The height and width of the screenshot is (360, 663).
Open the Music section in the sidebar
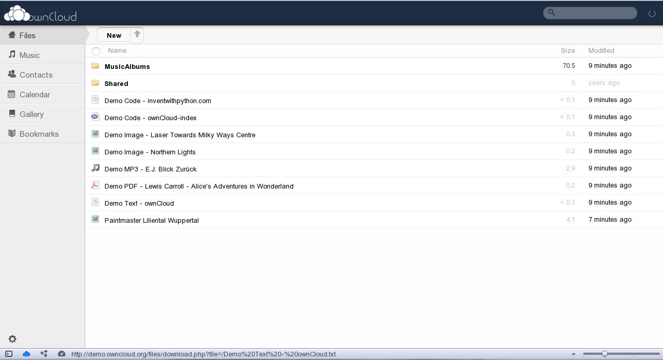[x=30, y=55]
